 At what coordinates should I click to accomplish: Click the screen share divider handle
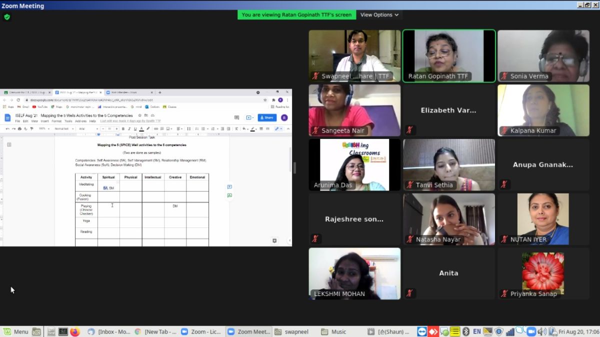coord(294,168)
